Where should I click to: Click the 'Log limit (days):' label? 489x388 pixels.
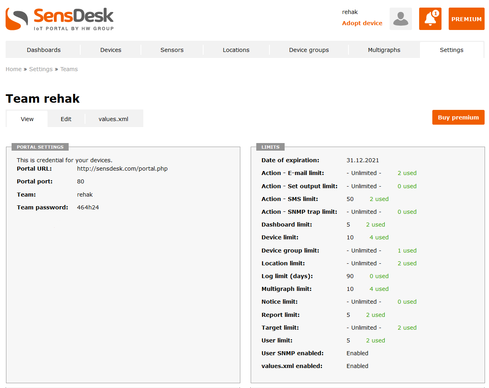(287, 276)
